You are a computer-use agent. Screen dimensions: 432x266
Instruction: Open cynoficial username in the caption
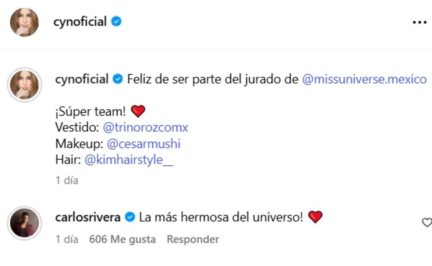(82, 79)
